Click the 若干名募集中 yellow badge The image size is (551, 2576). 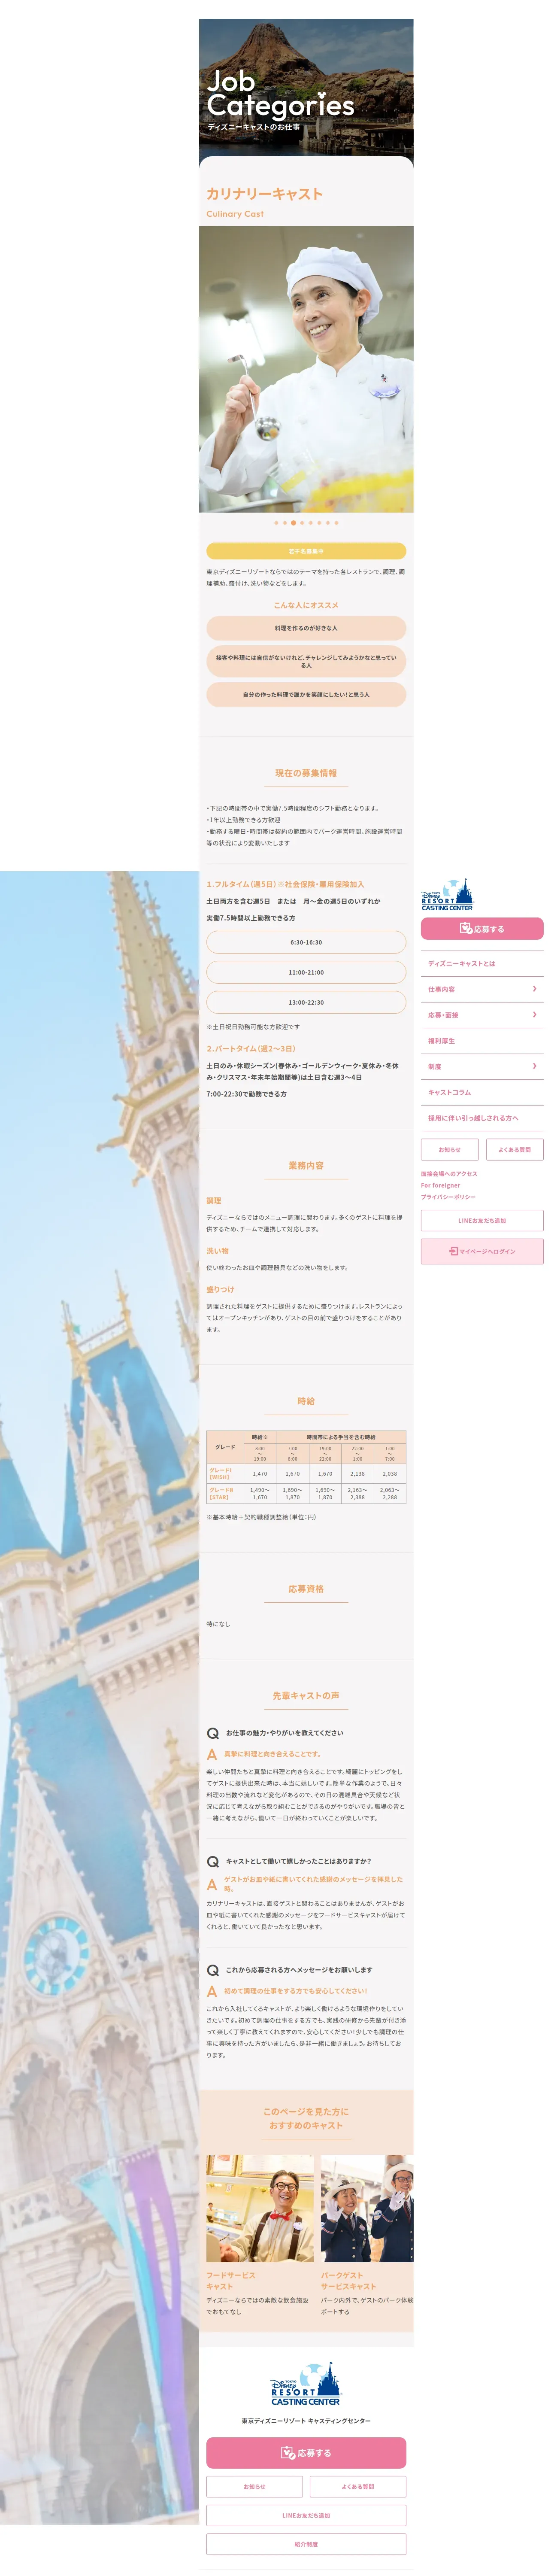(306, 551)
